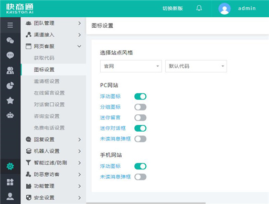The height and width of the screenshot is (204, 269).
Task: Click the horizontal scrollbar at bottom
Action: point(146,203)
